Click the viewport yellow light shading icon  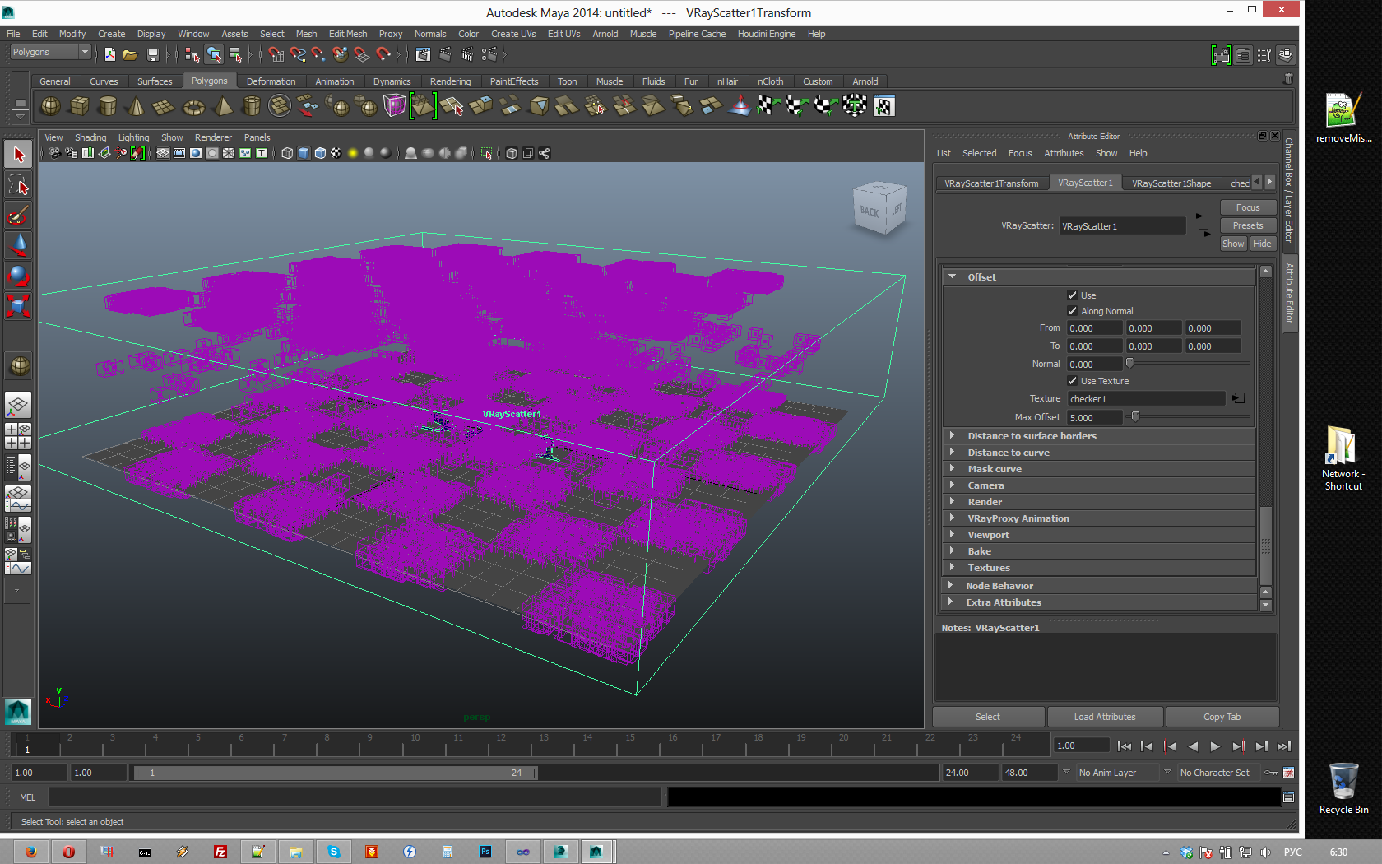353,153
